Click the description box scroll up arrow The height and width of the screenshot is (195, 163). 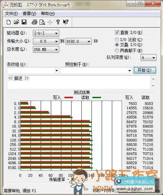coord(153,79)
